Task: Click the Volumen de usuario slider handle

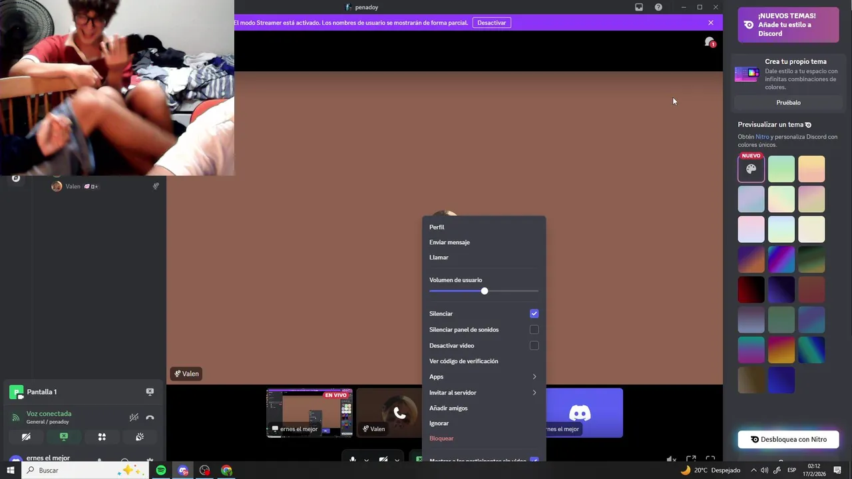Action: [485, 291]
